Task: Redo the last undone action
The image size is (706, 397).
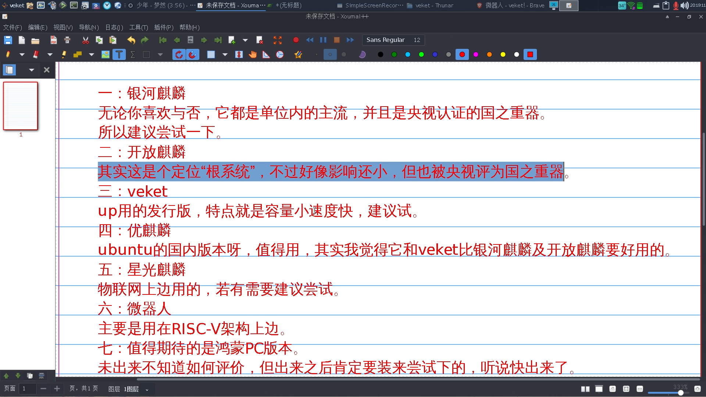Action: 145,40
